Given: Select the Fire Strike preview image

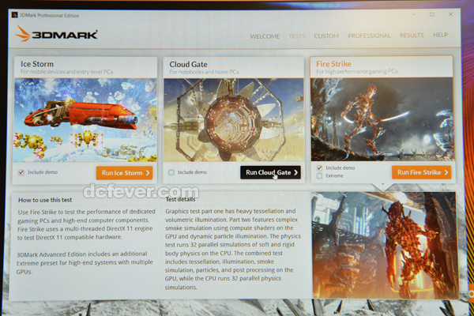Looking at the screenshot, I should 382,119.
